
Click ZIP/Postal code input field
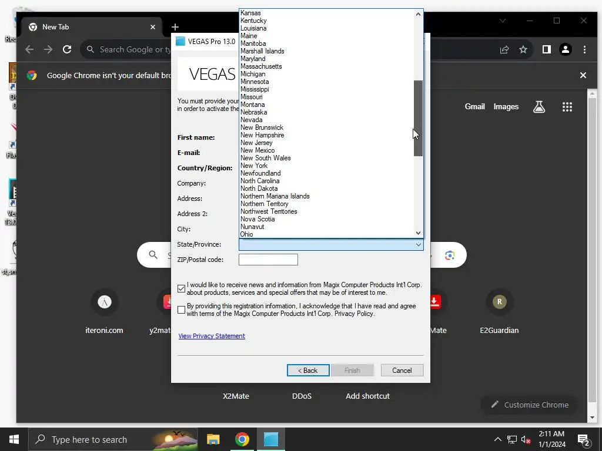tap(268, 260)
